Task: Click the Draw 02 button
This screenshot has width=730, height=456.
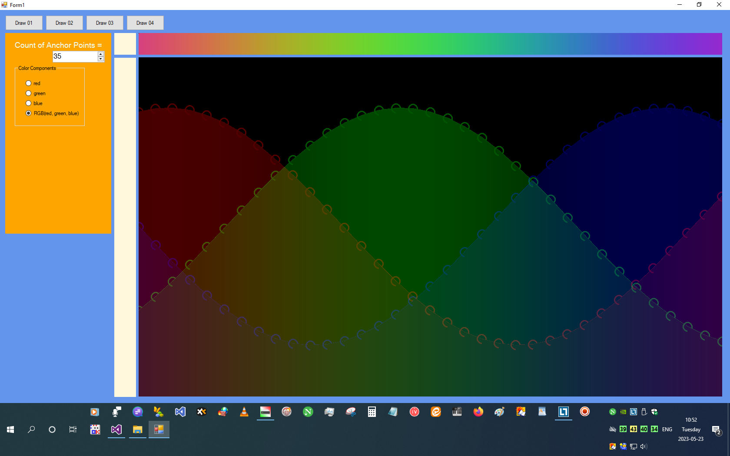Action: click(64, 23)
